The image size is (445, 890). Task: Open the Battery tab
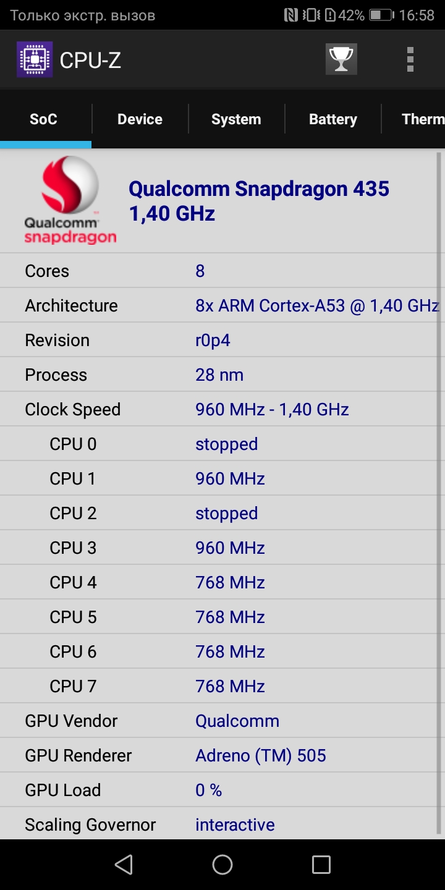click(333, 119)
